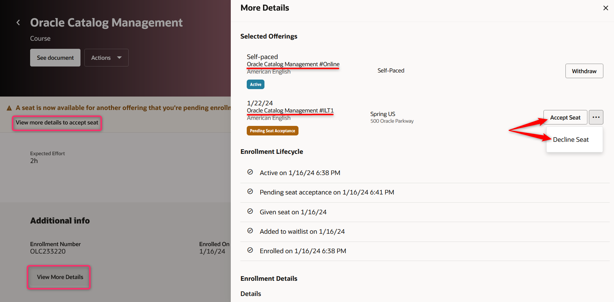Click the Spring US location text
This screenshot has height=302, width=614.
pyautogui.click(x=383, y=114)
